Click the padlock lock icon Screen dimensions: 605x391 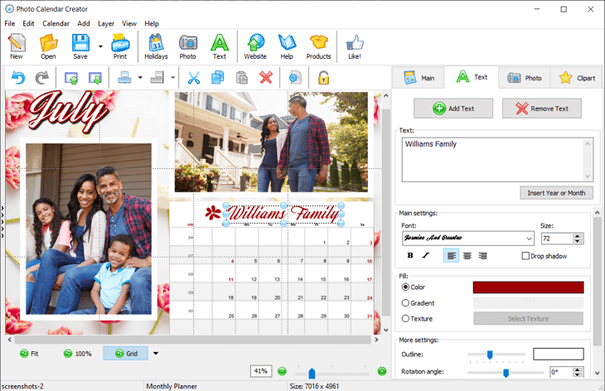click(323, 78)
